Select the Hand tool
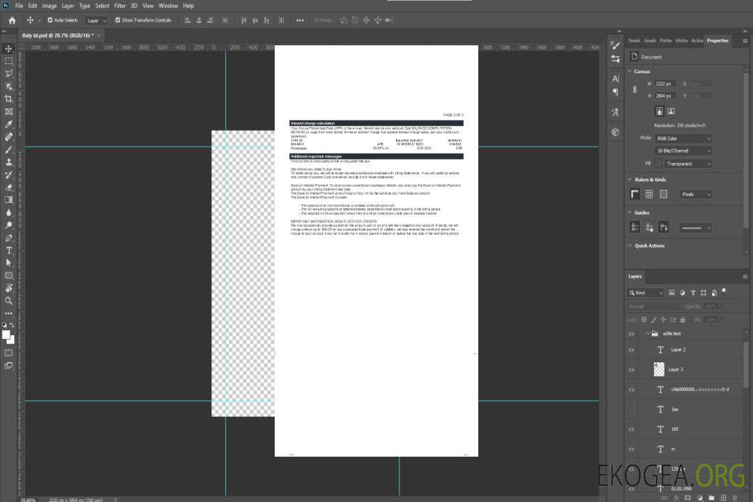 [x=8, y=288]
